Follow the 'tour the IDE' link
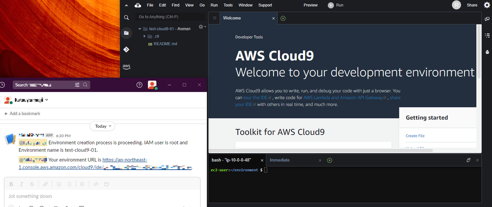492x207 pixels. click(x=258, y=97)
